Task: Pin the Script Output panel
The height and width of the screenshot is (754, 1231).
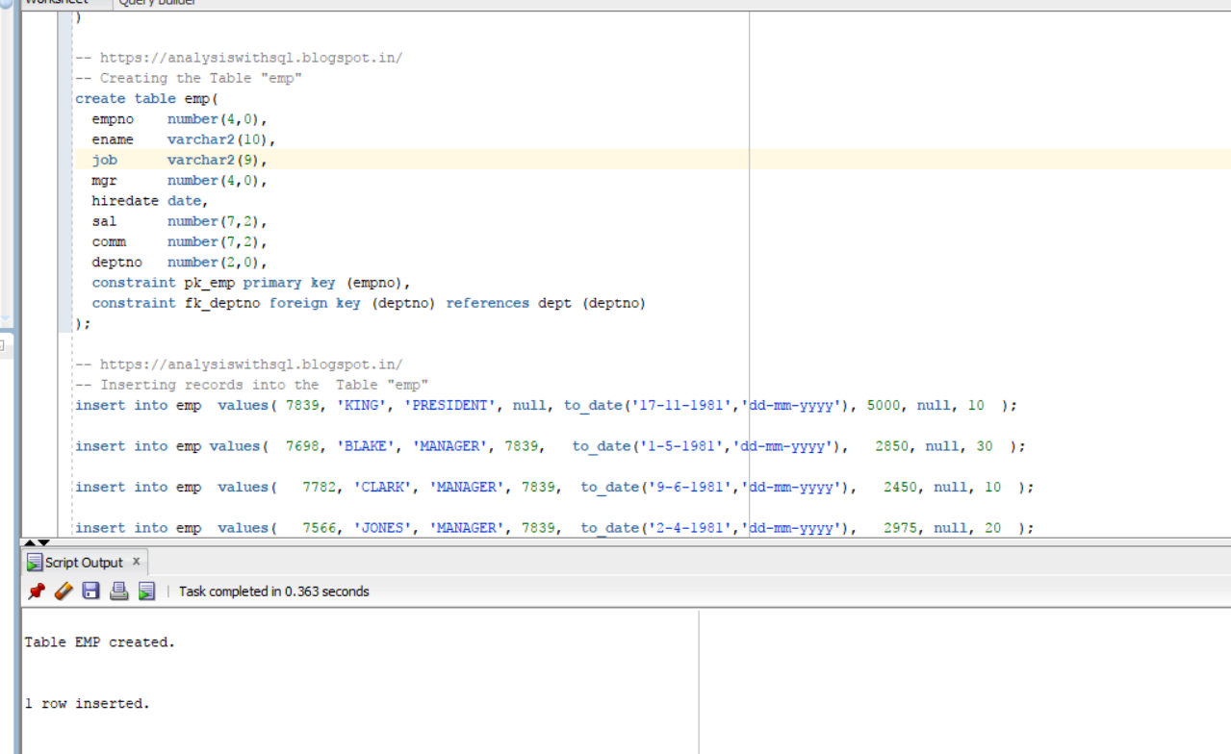Action: tap(37, 591)
